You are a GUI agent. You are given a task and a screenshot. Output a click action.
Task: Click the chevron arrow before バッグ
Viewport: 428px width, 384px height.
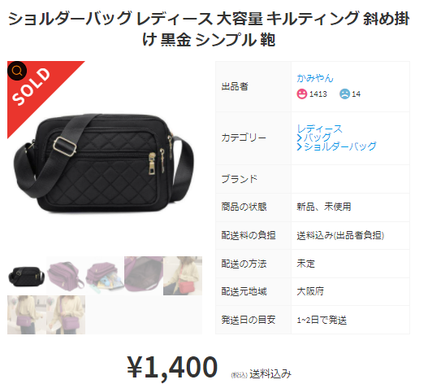coord(300,137)
